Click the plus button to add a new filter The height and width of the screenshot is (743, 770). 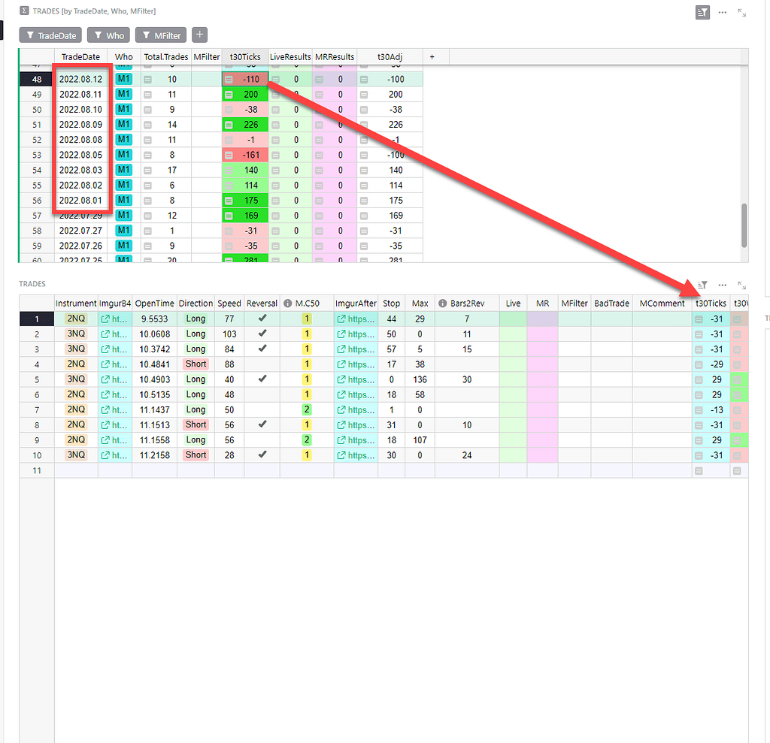pos(199,35)
